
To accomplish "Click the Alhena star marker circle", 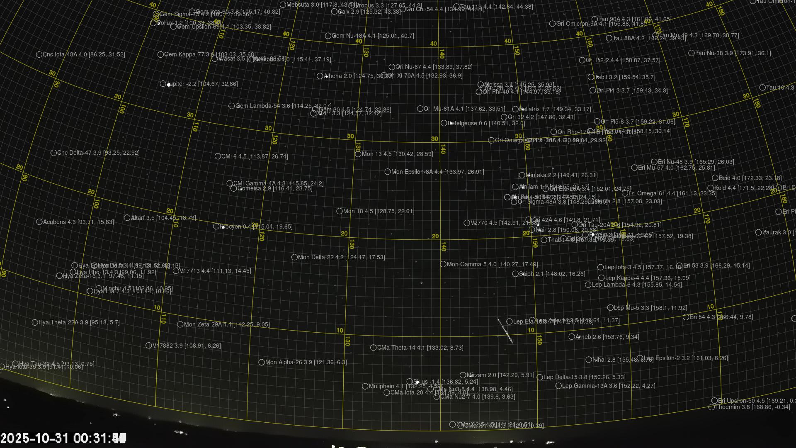I will [x=320, y=76].
